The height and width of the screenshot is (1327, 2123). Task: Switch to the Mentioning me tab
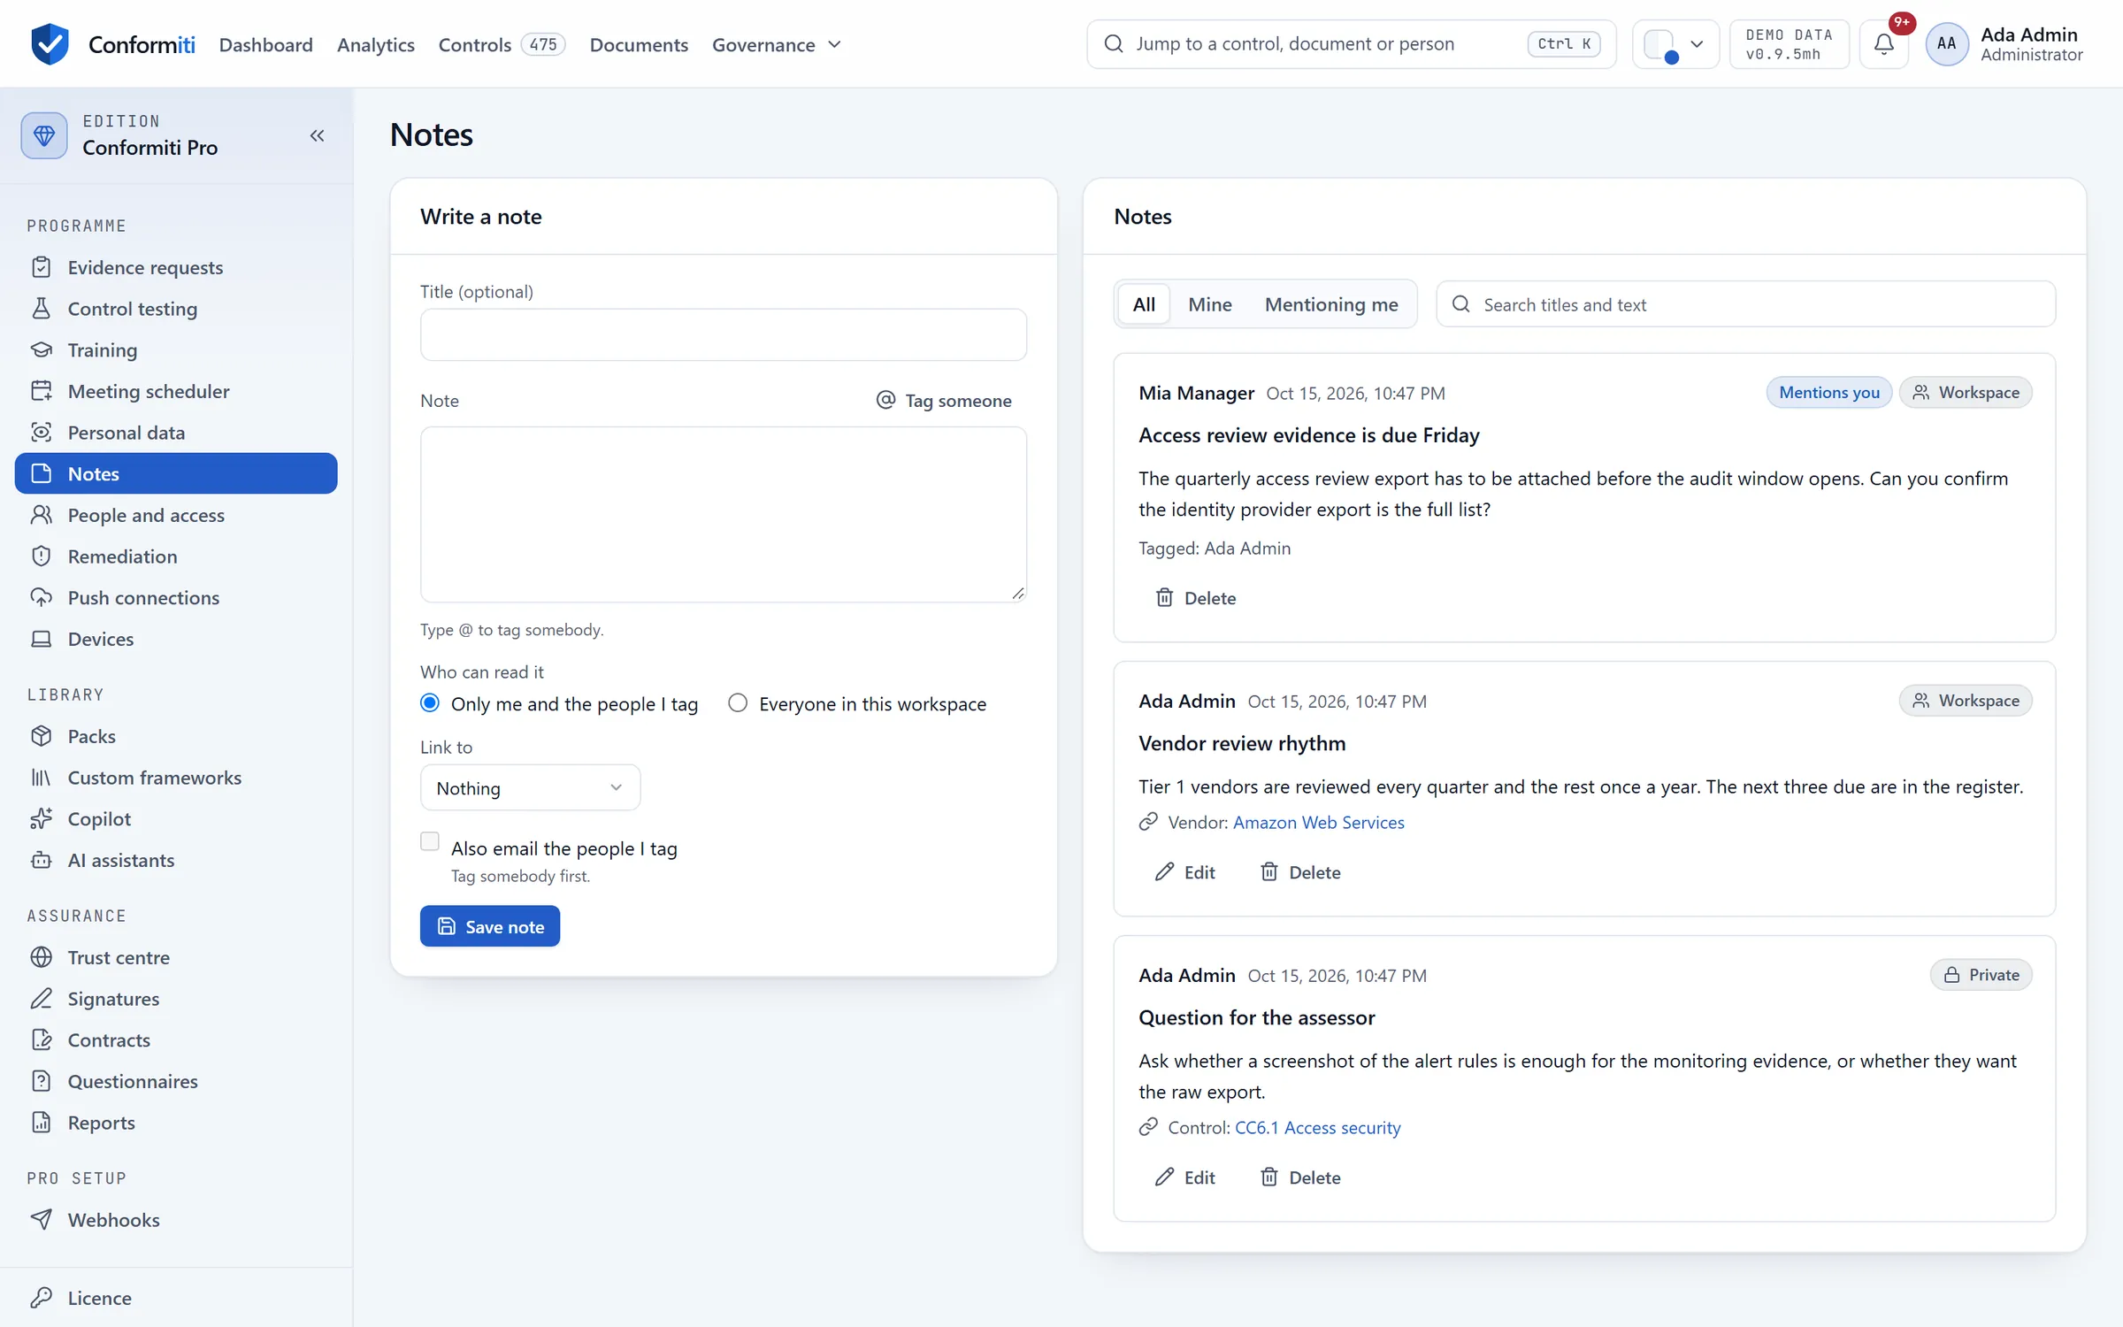1331,304
